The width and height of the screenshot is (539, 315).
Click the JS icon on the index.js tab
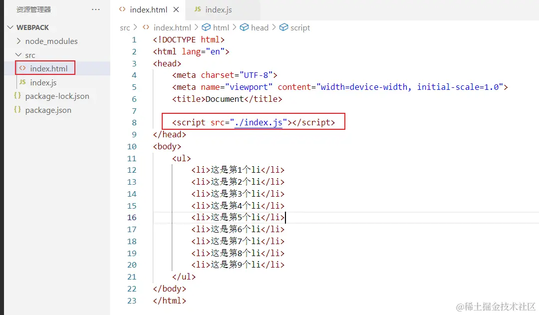coord(198,9)
